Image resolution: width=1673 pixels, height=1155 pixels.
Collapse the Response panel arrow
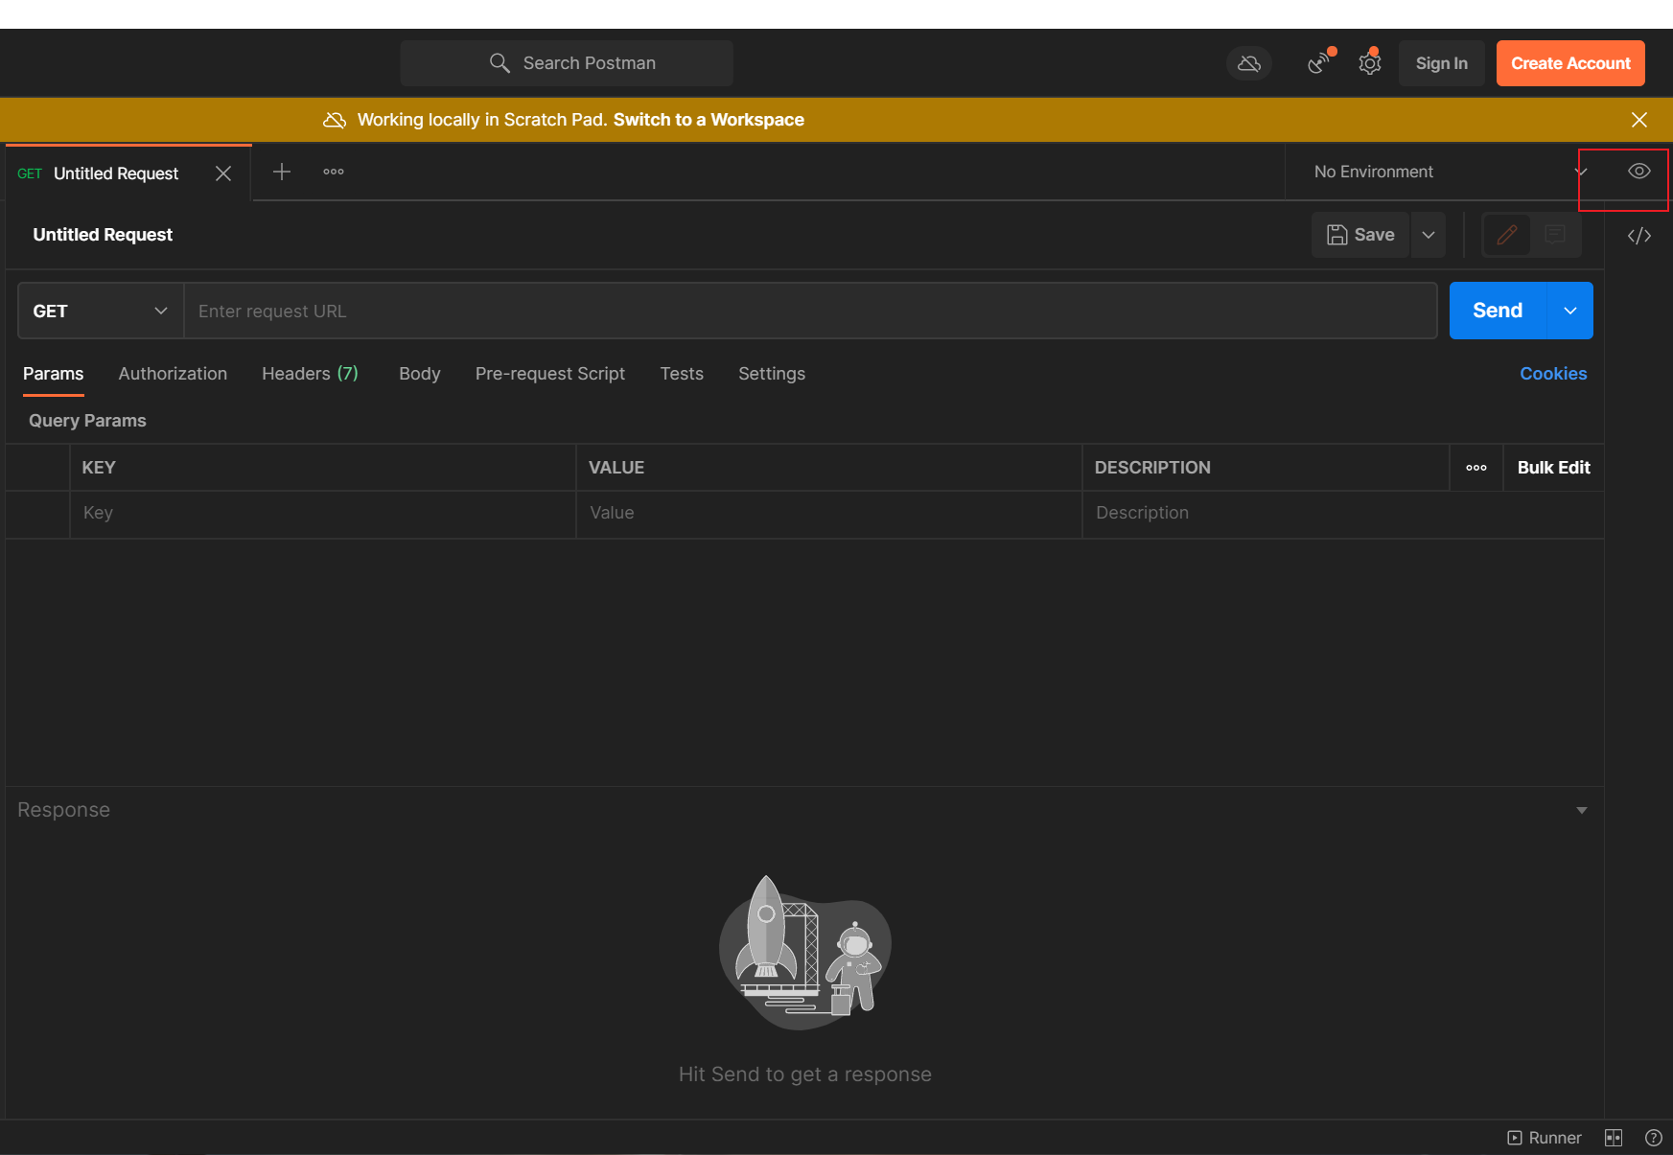tap(1581, 811)
